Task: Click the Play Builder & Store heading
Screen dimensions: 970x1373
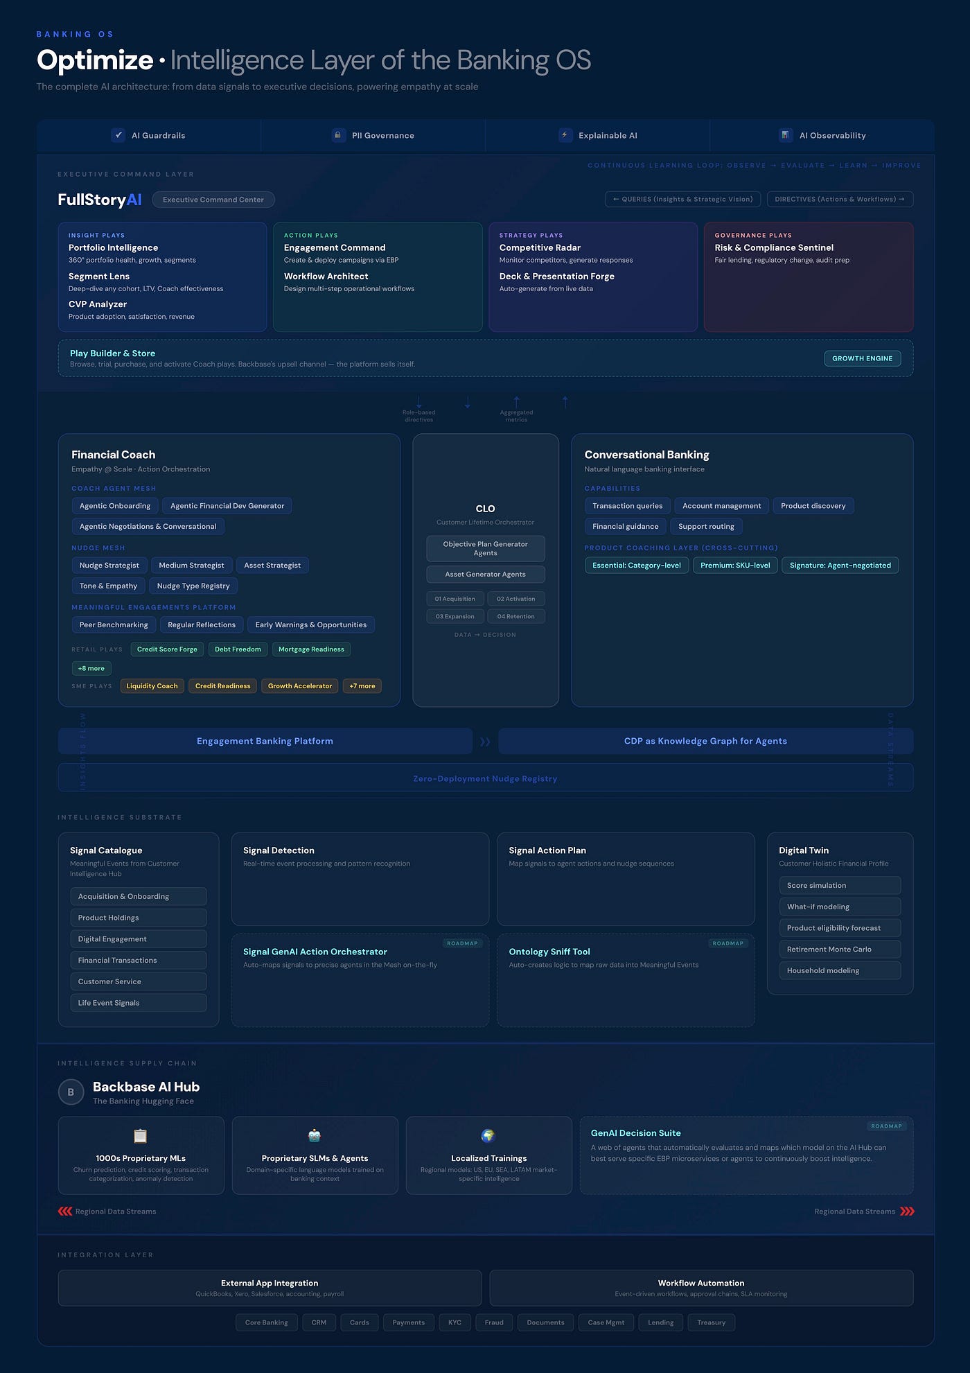Action: coord(112,353)
